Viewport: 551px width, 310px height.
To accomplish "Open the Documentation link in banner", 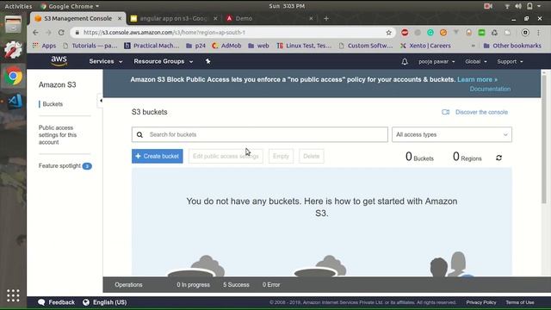I will point(490,89).
